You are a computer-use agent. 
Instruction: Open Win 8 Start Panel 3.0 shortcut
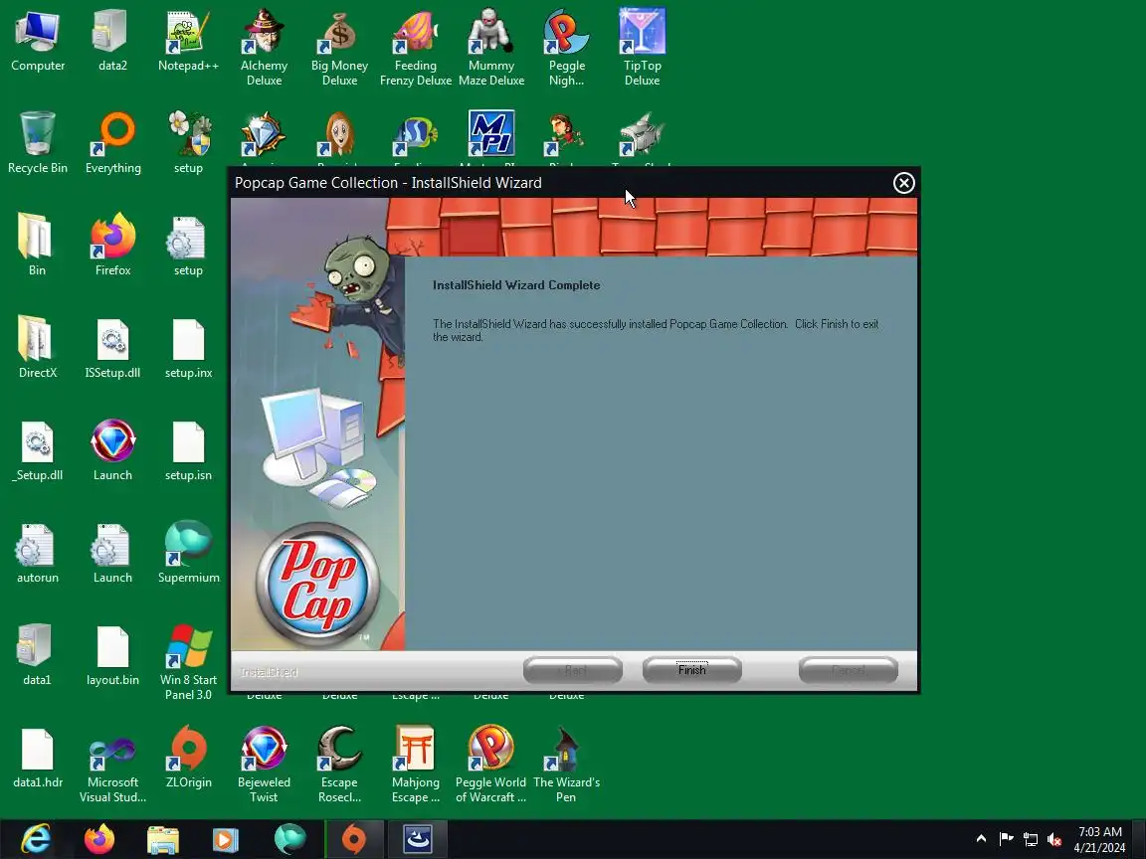188,662
